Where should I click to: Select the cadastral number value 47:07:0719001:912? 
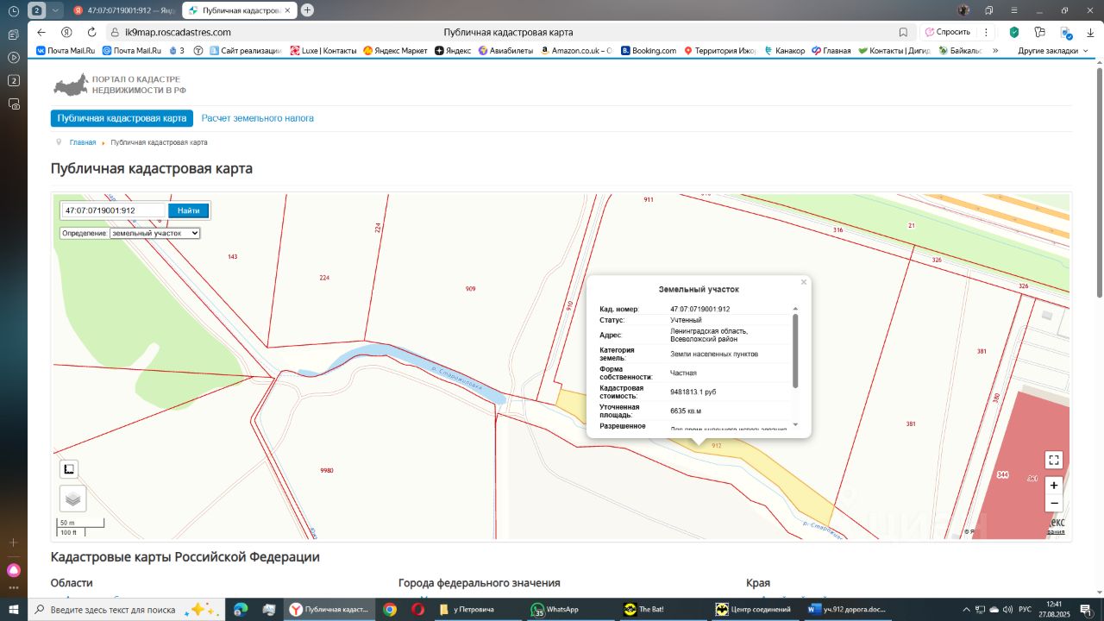700,309
